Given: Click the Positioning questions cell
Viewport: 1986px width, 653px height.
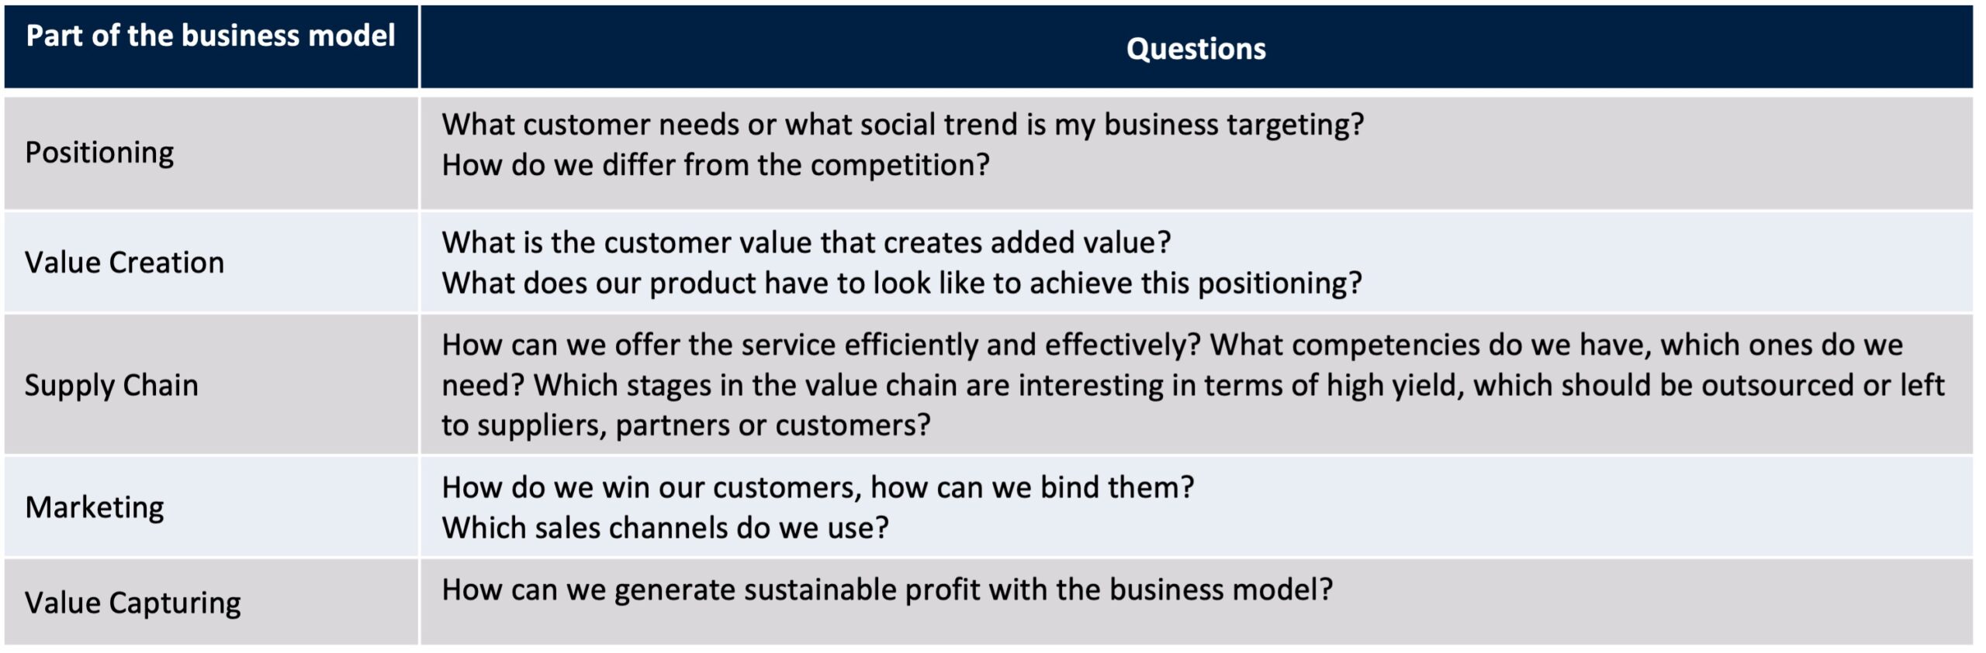Looking at the screenshot, I should point(1196,153).
